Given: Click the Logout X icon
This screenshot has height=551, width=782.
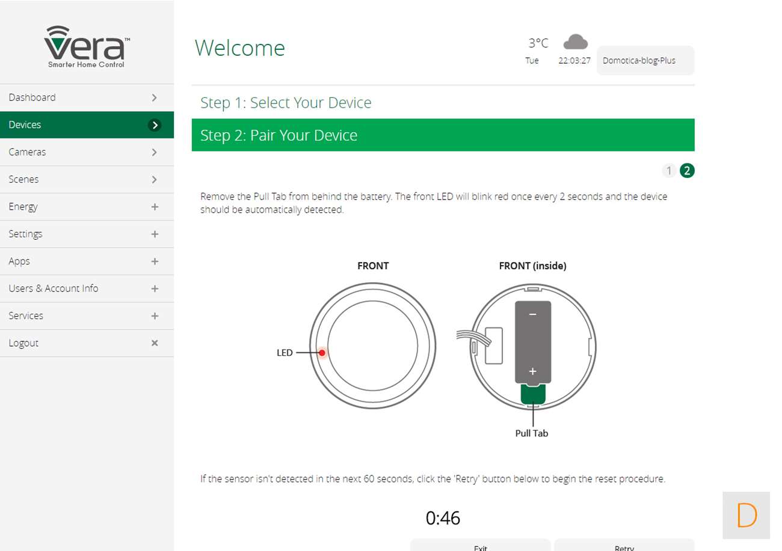Looking at the screenshot, I should [x=155, y=343].
